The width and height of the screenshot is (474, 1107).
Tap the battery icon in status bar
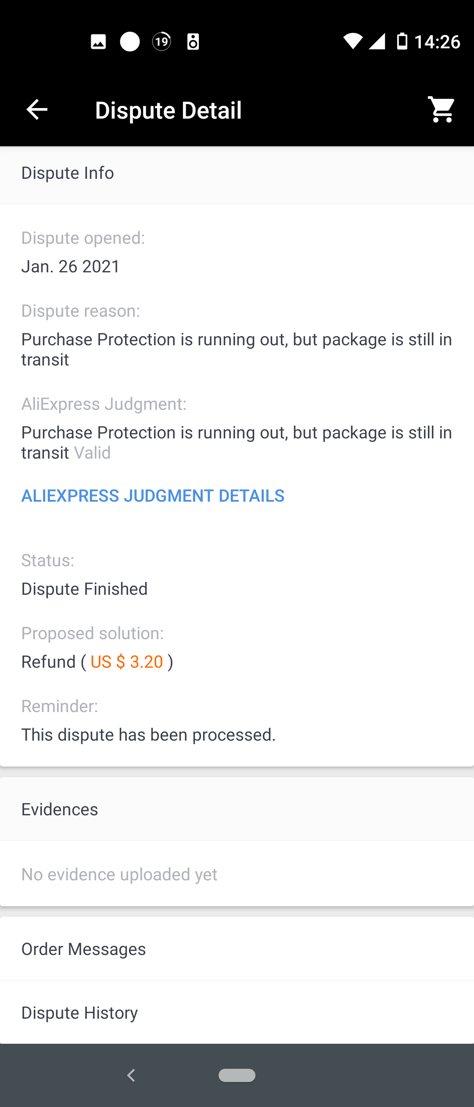pyautogui.click(x=402, y=42)
